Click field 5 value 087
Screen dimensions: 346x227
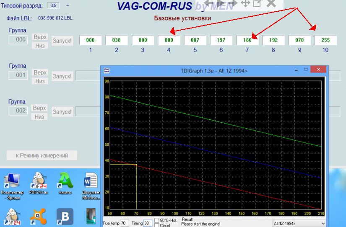point(195,40)
